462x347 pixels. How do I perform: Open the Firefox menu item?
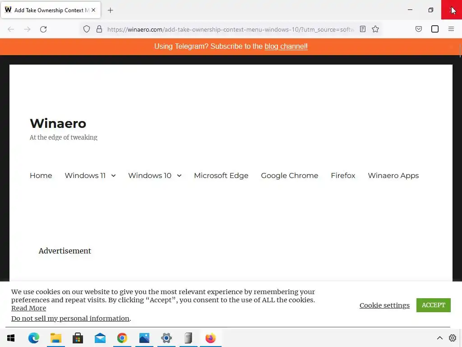pos(343,176)
